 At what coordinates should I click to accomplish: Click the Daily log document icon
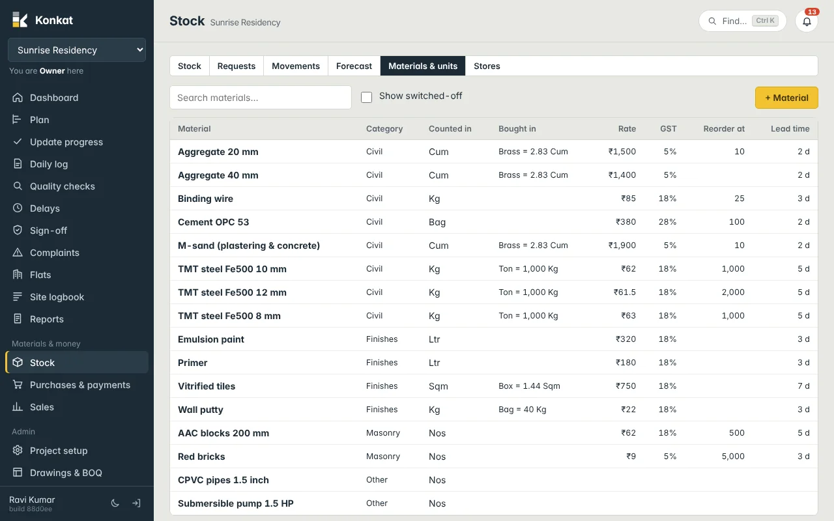(x=18, y=164)
